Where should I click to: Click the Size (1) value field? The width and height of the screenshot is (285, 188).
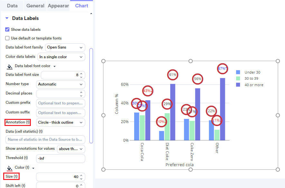point(60,177)
